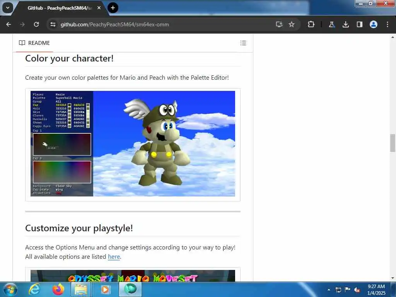Open the Chrome profile avatar
The image size is (396, 297).
point(374,24)
